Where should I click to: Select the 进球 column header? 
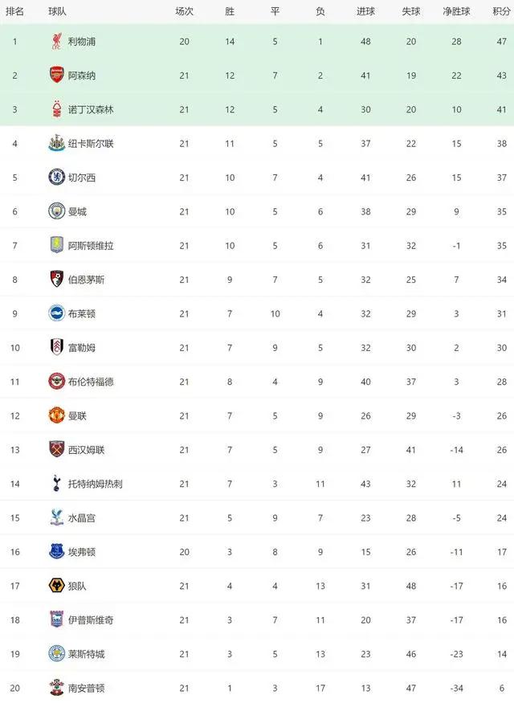point(365,12)
